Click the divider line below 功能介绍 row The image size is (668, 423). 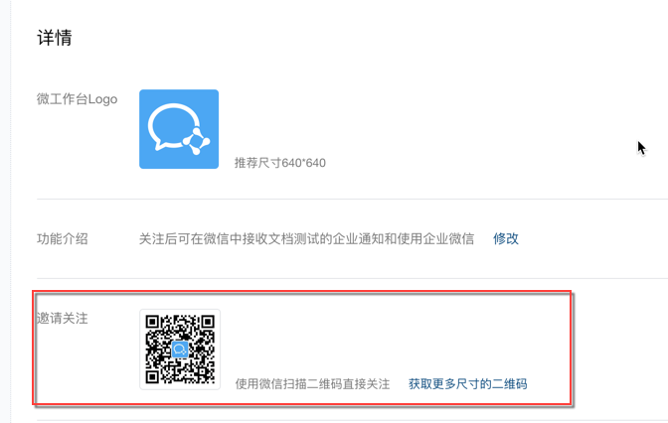(x=352, y=279)
